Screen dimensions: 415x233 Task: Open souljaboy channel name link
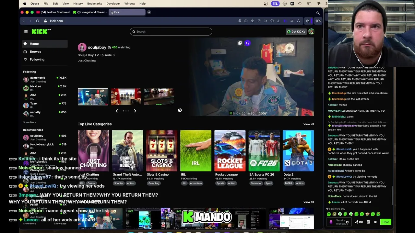pos(97,47)
